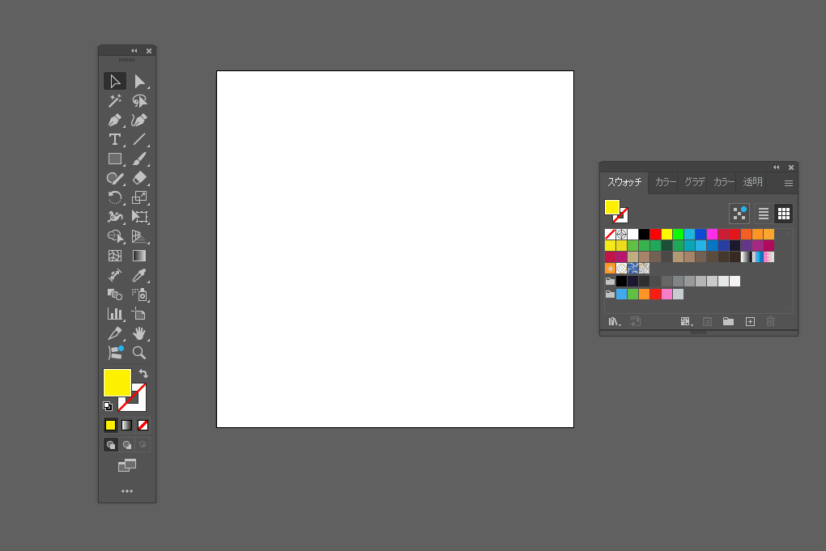Select the Free Transform tool
Screen dimensions: 826x551
click(139, 217)
